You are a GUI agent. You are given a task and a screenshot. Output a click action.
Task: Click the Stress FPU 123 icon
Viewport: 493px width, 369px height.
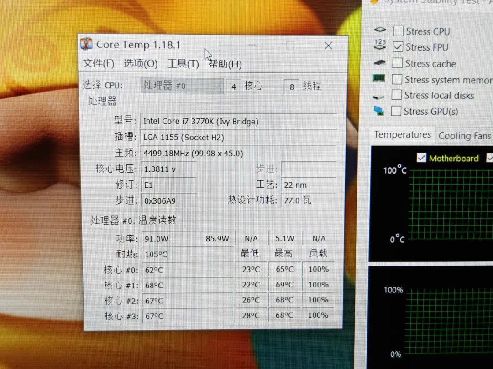(x=380, y=45)
